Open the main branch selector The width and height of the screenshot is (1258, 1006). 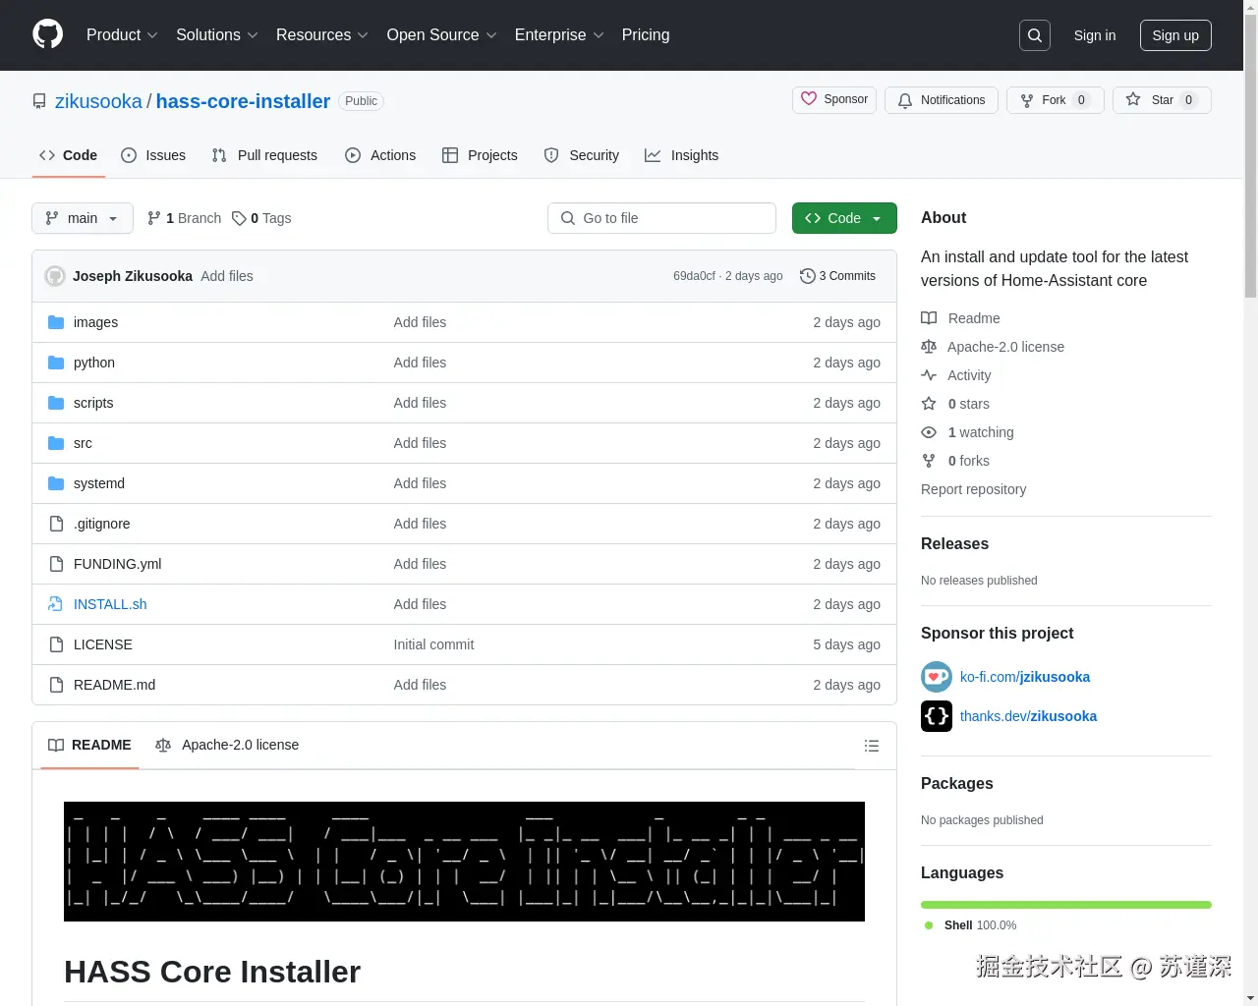82,218
